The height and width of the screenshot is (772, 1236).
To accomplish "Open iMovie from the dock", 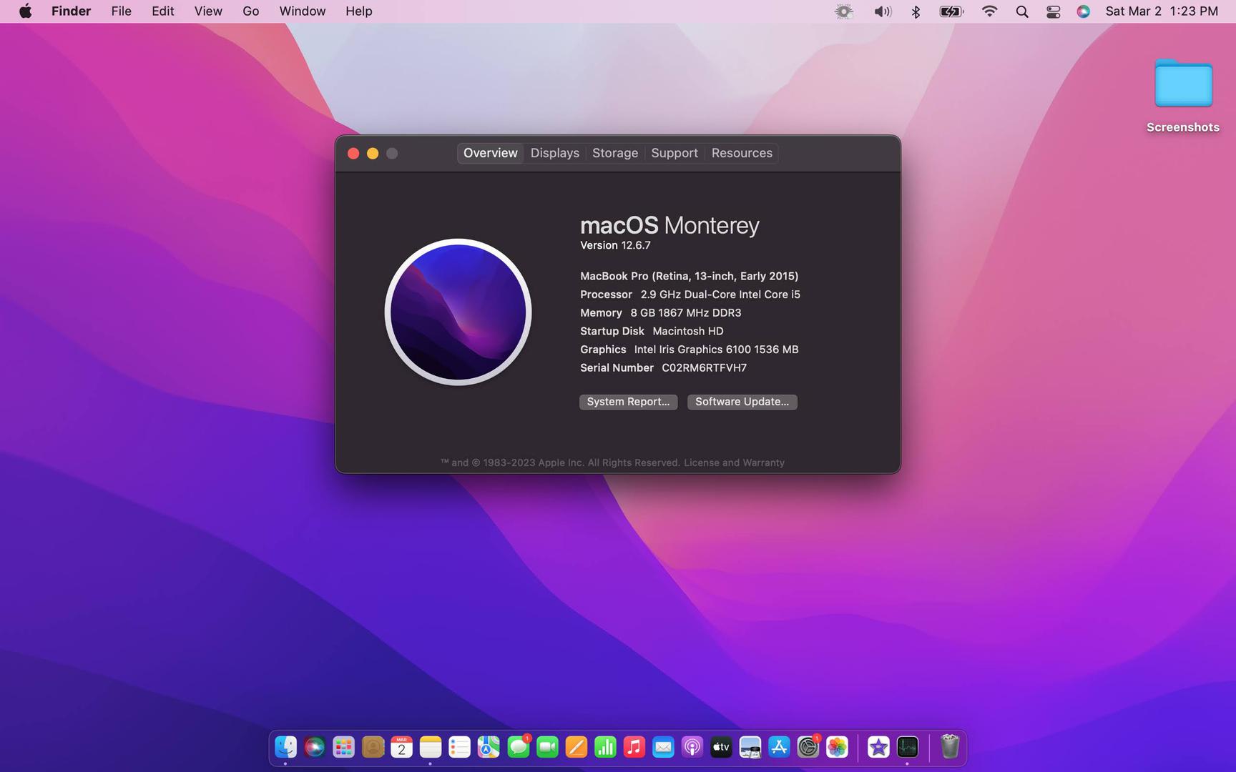I will (x=878, y=748).
